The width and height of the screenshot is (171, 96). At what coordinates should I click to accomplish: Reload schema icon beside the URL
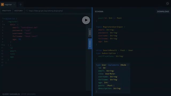(x=27, y=11)
